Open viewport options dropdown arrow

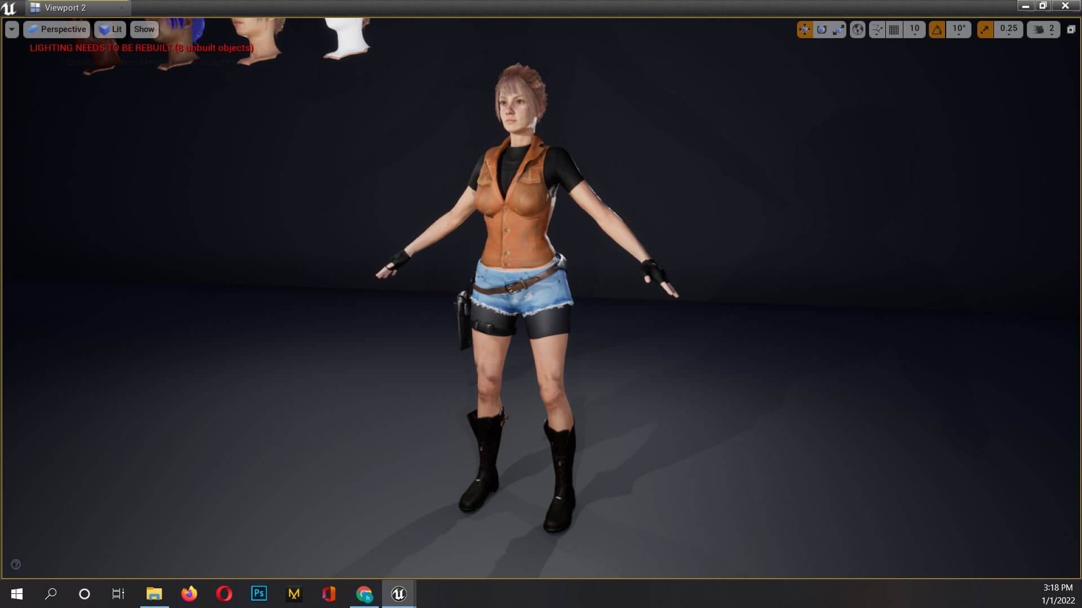(x=12, y=29)
